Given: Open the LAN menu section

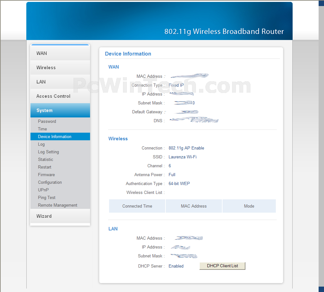Looking at the screenshot, I should (x=60, y=82).
